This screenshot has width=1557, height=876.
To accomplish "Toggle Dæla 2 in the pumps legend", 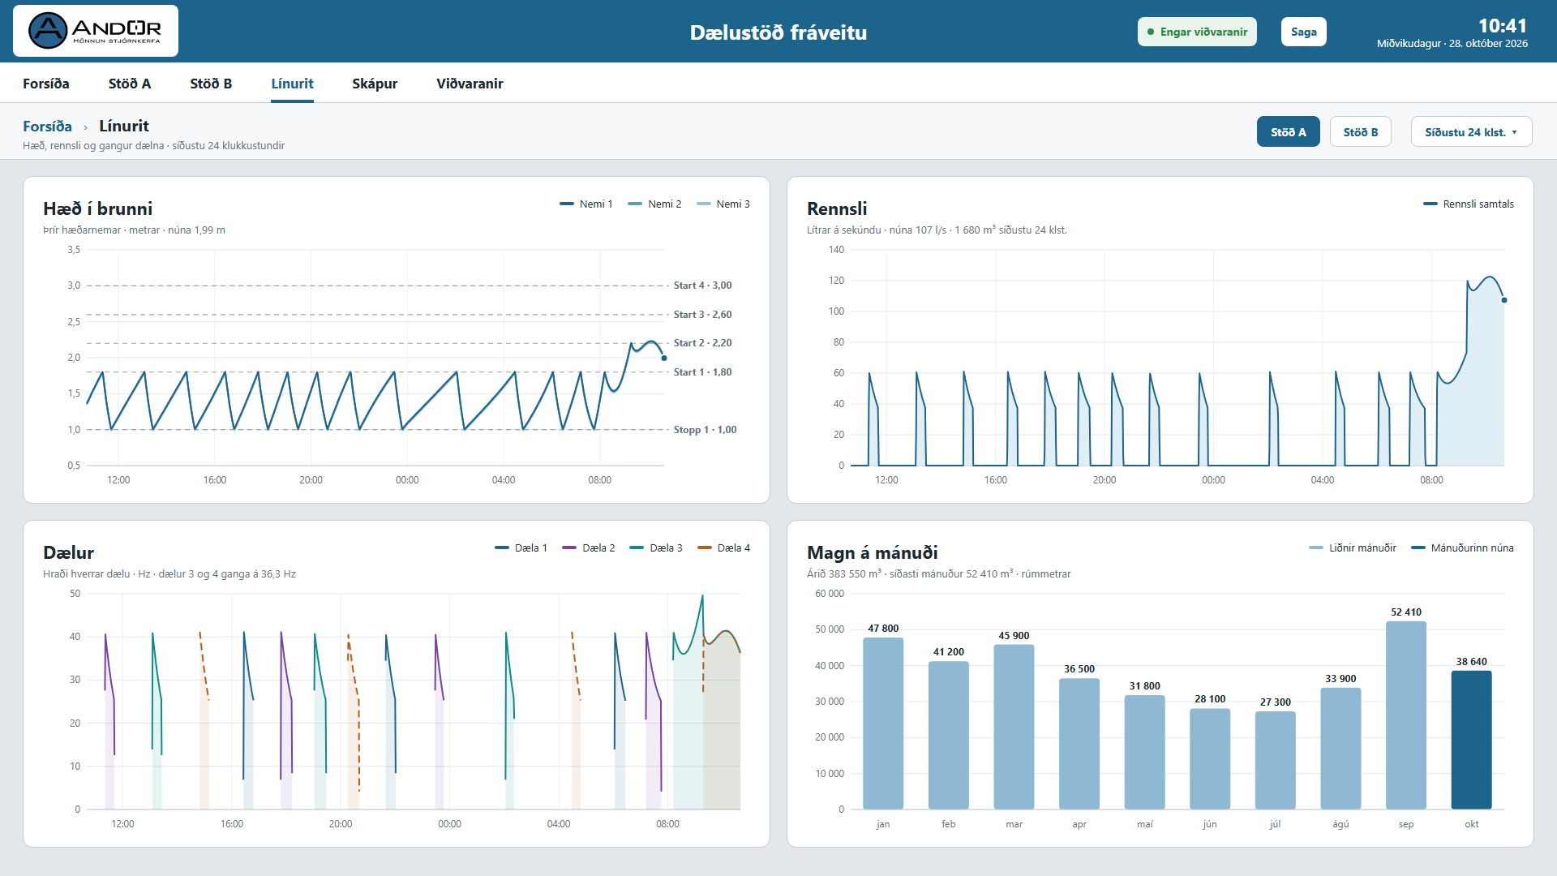I will tap(589, 547).
